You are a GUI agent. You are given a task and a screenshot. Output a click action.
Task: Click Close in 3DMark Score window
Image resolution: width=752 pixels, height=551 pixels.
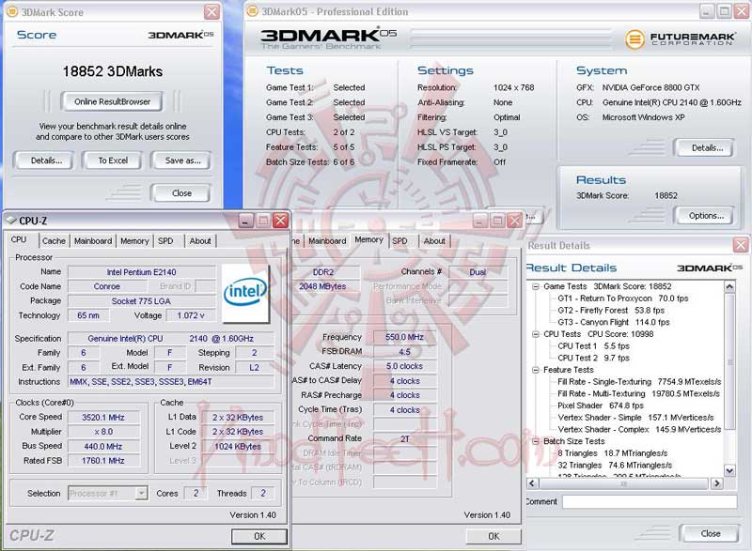181,193
